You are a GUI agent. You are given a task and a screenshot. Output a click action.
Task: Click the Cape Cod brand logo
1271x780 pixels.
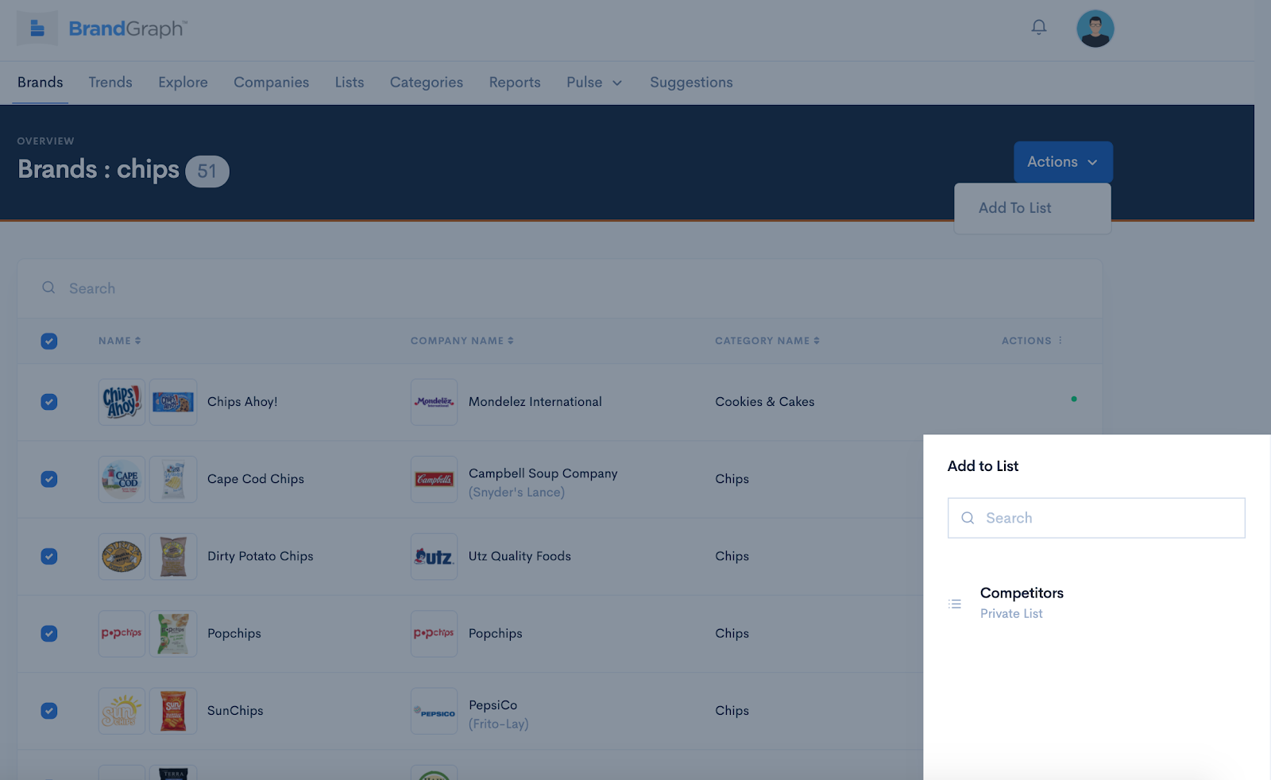(x=122, y=479)
